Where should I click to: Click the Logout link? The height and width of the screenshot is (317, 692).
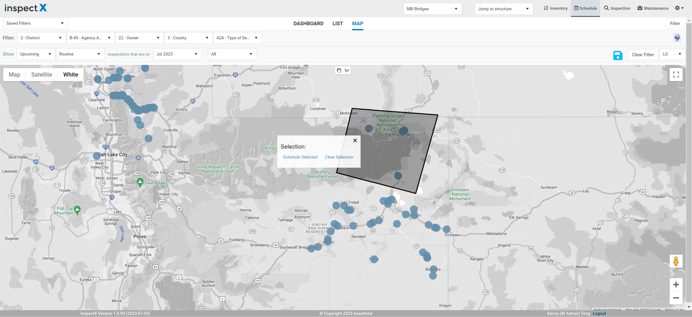tap(599, 313)
